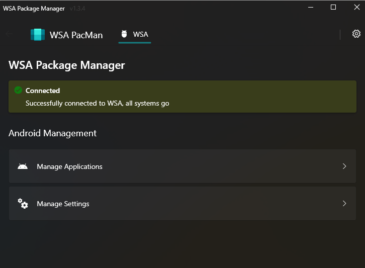Click the "Successfully connected to WSA" message
The height and width of the screenshot is (268, 365).
click(97, 103)
